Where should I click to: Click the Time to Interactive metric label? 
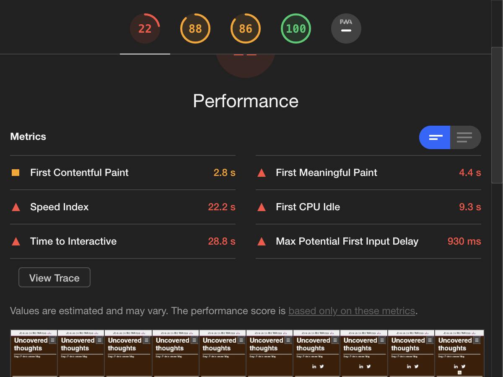[73, 241]
